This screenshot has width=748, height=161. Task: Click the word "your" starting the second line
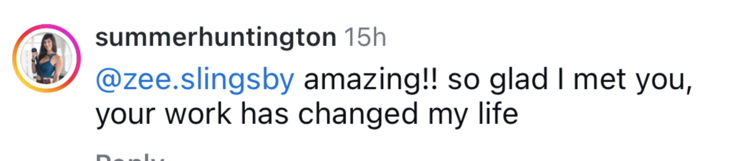pyautogui.click(x=125, y=115)
